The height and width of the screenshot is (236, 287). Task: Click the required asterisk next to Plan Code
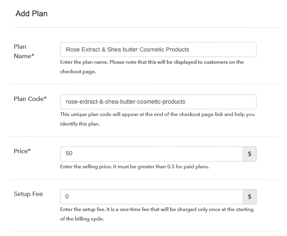pyautogui.click(x=45, y=99)
